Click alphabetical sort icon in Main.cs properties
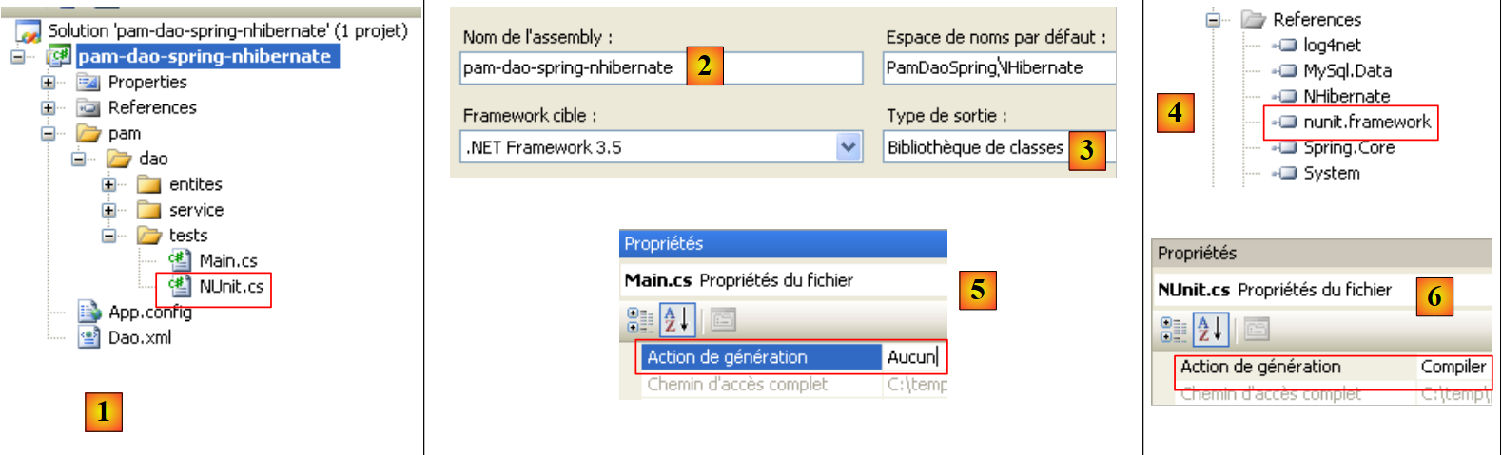 677,320
